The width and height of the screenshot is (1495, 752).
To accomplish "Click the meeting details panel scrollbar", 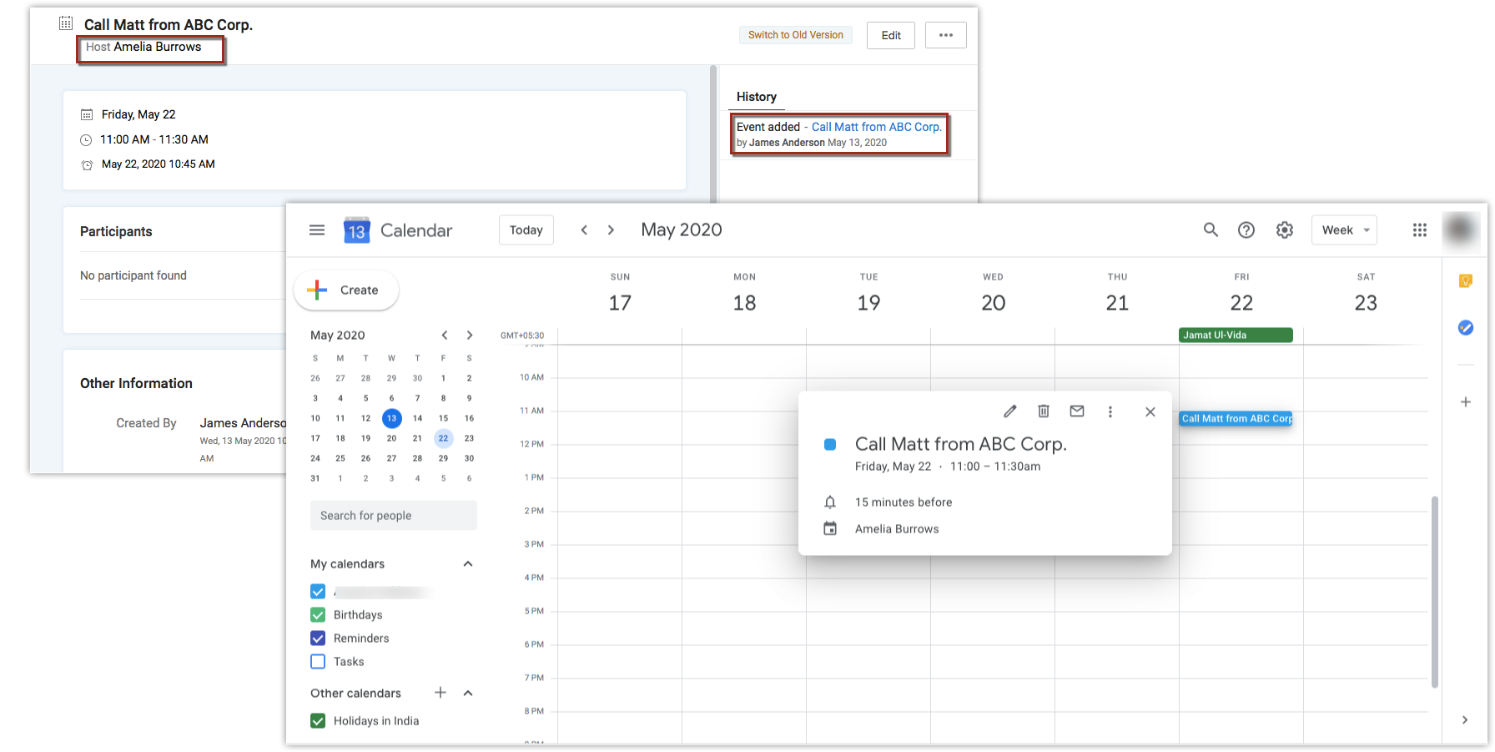I will [x=713, y=134].
